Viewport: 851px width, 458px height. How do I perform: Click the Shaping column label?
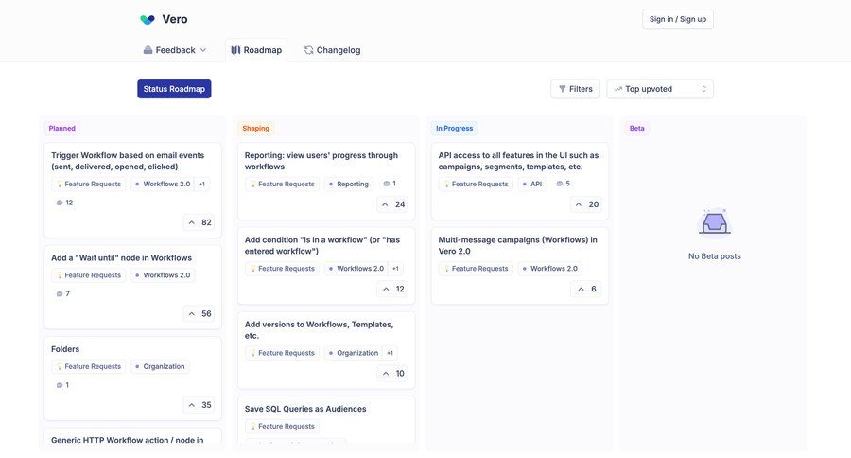pos(255,128)
